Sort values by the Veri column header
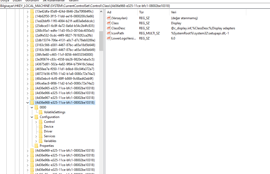 (x=208, y=12)
